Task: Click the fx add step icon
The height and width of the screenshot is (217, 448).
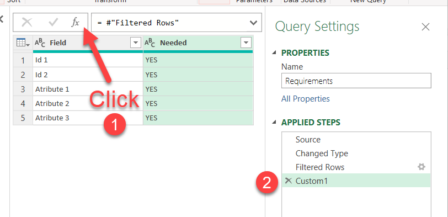Action: pos(76,22)
